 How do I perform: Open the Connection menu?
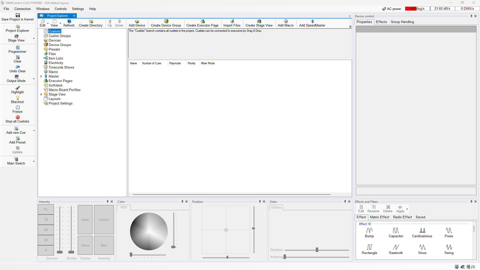click(x=22, y=9)
